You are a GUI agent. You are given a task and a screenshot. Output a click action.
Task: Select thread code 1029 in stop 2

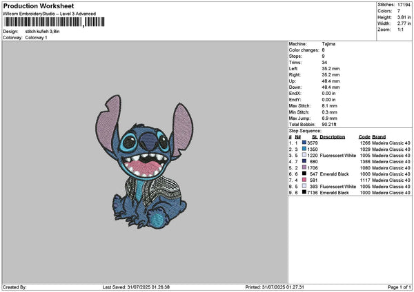(365, 149)
